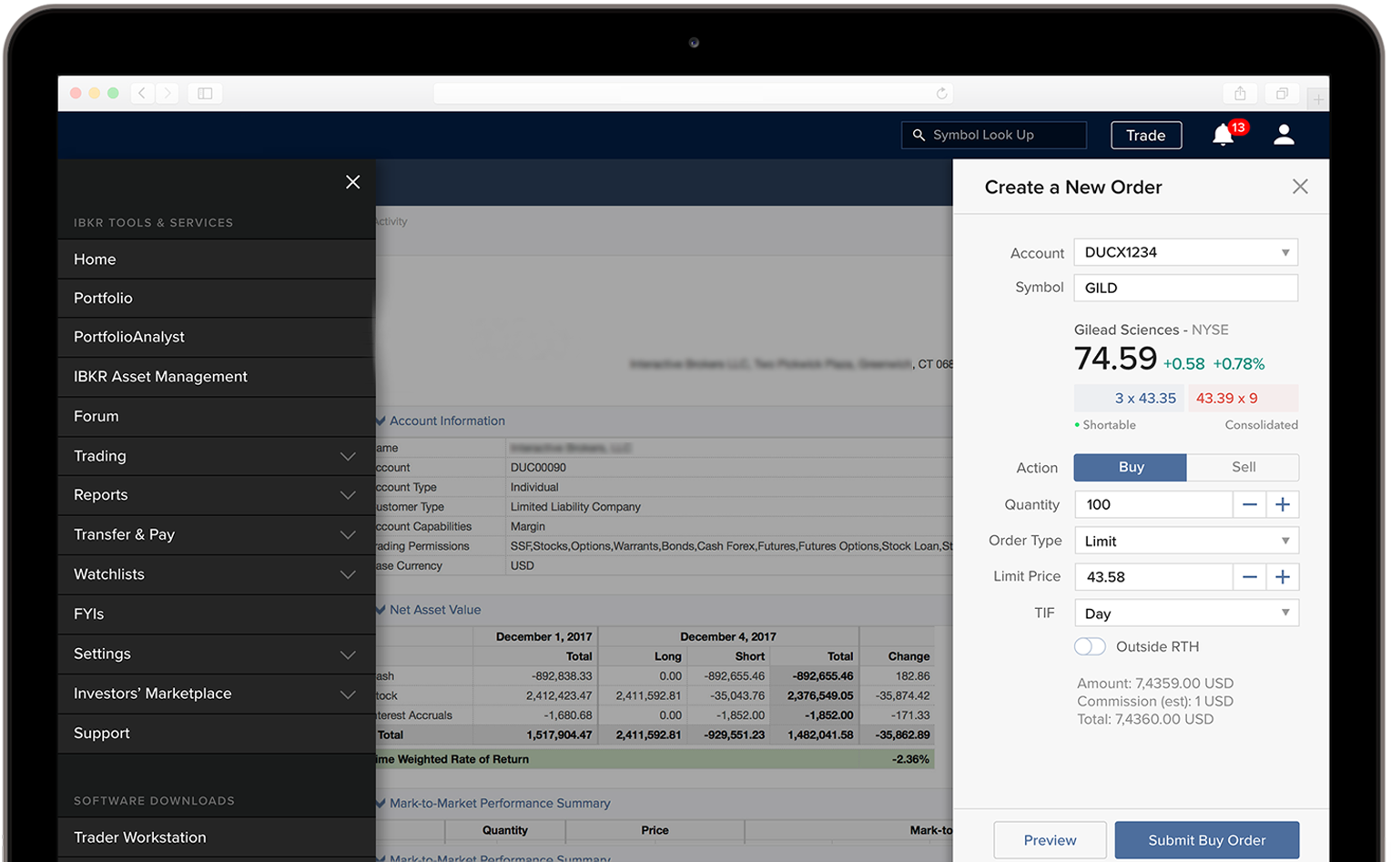Click the ask quote 43.39 x 9
This screenshot has height=862, width=1391.
click(x=1243, y=398)
